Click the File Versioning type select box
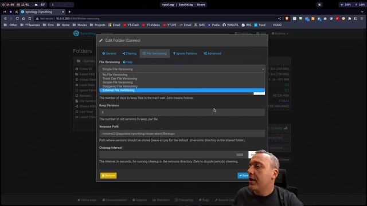 tap(182, 69)
